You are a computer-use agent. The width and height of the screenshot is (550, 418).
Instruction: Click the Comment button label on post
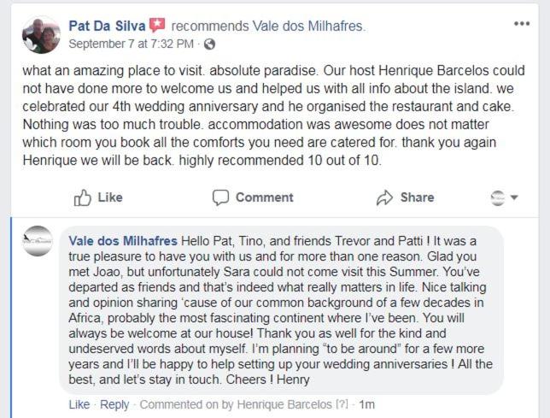click(265, 197)
